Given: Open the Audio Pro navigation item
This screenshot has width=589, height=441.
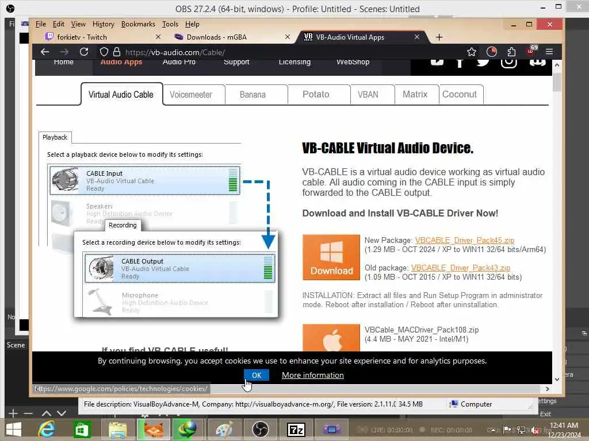Looking at the screenshot, I should pos(179,62).
